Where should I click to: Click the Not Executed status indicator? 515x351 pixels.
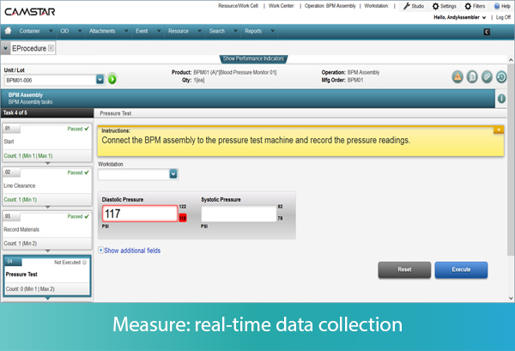point(70,263)
